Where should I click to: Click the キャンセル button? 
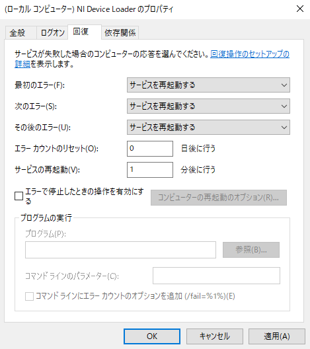215,336
